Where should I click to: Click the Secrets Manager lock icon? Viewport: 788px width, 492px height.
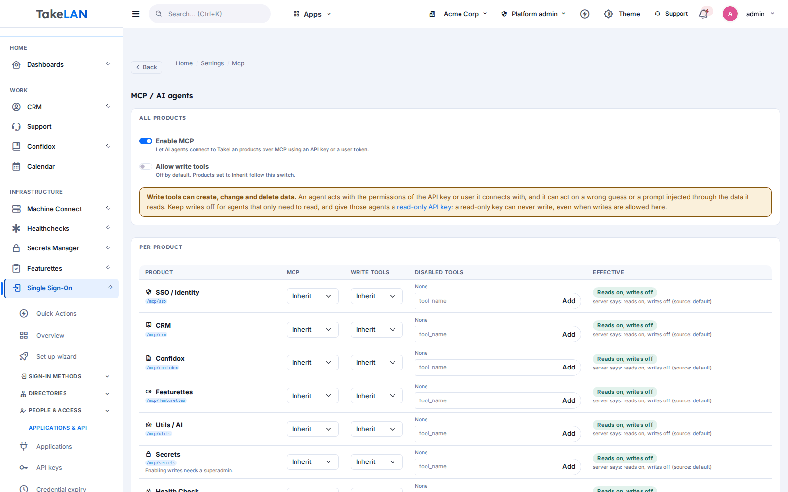tap(16, 248)
